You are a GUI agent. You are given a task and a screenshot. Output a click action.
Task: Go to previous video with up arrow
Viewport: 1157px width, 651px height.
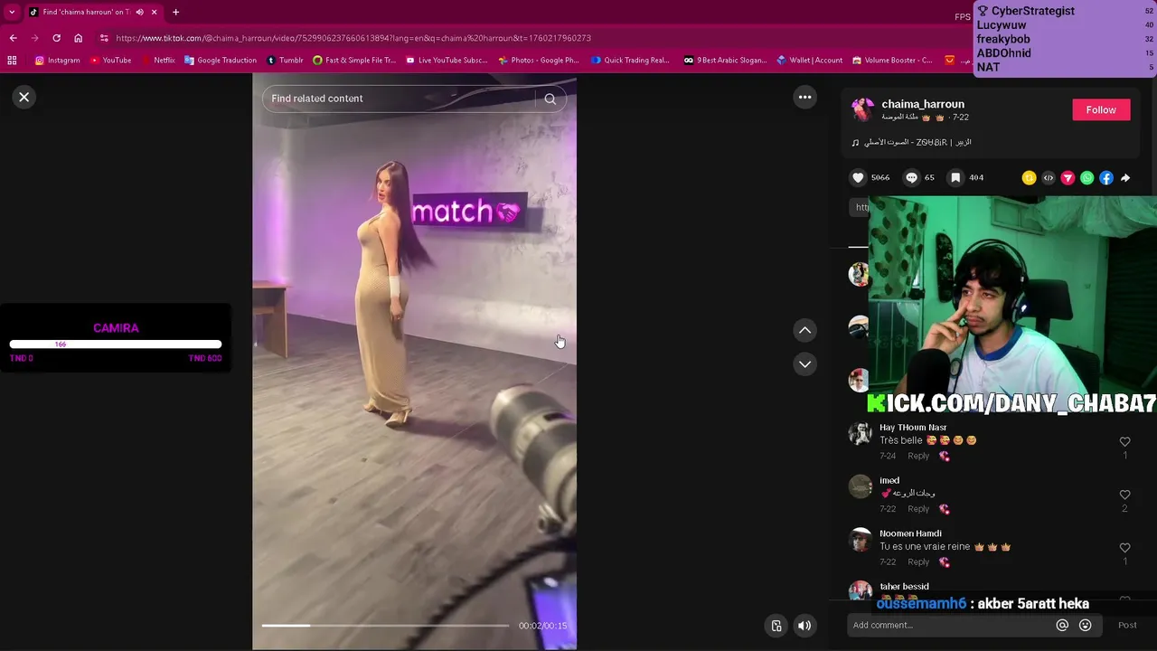pyautogui.click(x=804, y=330)
